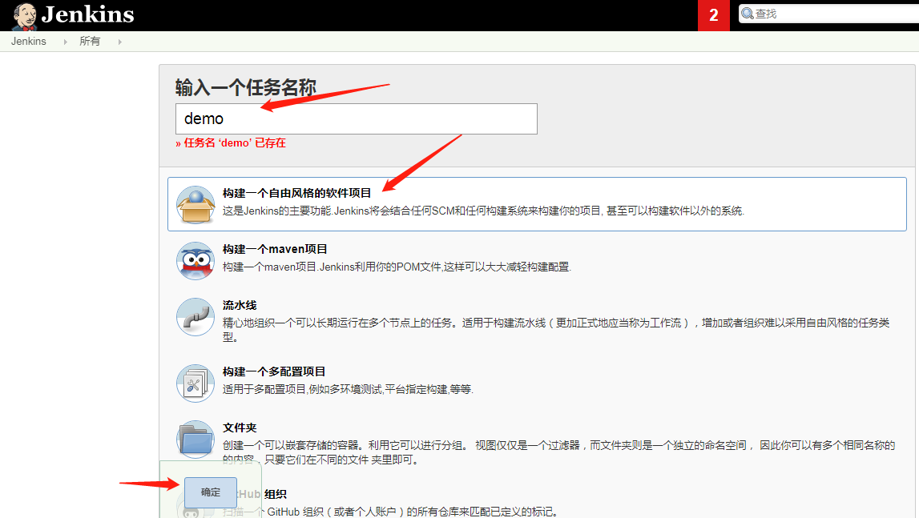919x518 pixels.
Task: Click the folder item description text
Action: point(558,452)
